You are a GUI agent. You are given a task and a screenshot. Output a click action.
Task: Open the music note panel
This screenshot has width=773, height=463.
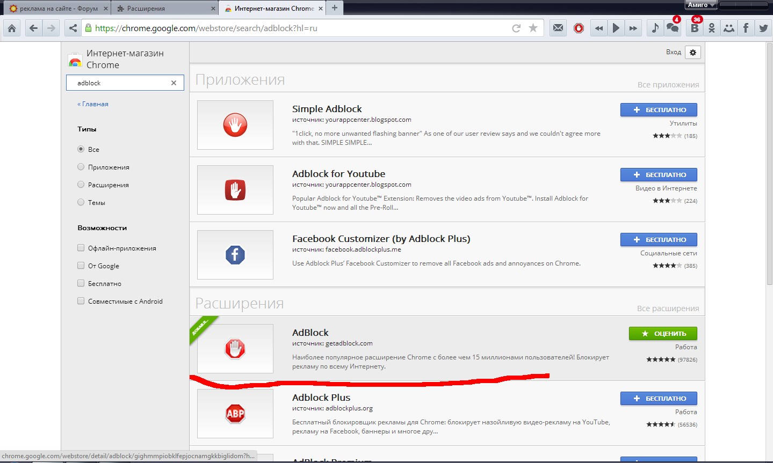[x=655, y=28]
